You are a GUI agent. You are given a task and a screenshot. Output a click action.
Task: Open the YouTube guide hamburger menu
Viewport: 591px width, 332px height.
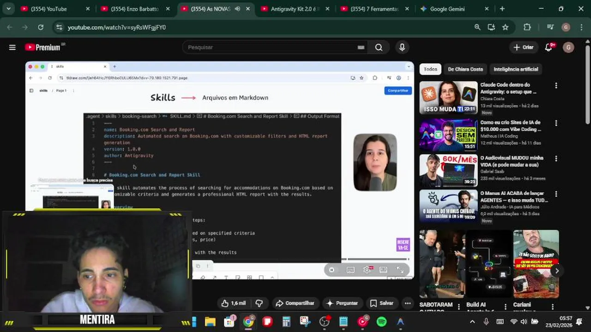tap(12, 47)
